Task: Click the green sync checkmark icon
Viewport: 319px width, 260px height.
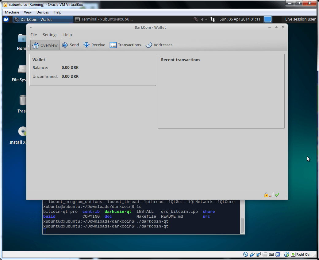Action: point(277,195)
